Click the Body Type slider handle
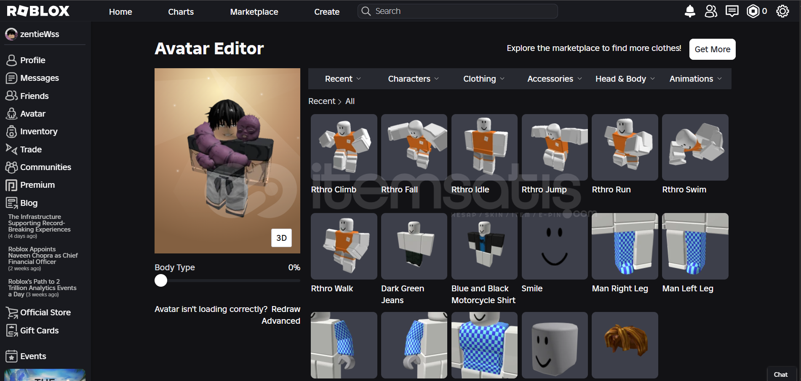Image resolution: width=801 pixels, height=381 pixels. tap(161, 280)
